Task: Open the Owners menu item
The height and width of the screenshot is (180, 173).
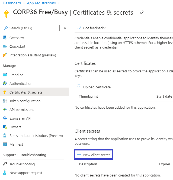Action: click(x=15, y=127)
